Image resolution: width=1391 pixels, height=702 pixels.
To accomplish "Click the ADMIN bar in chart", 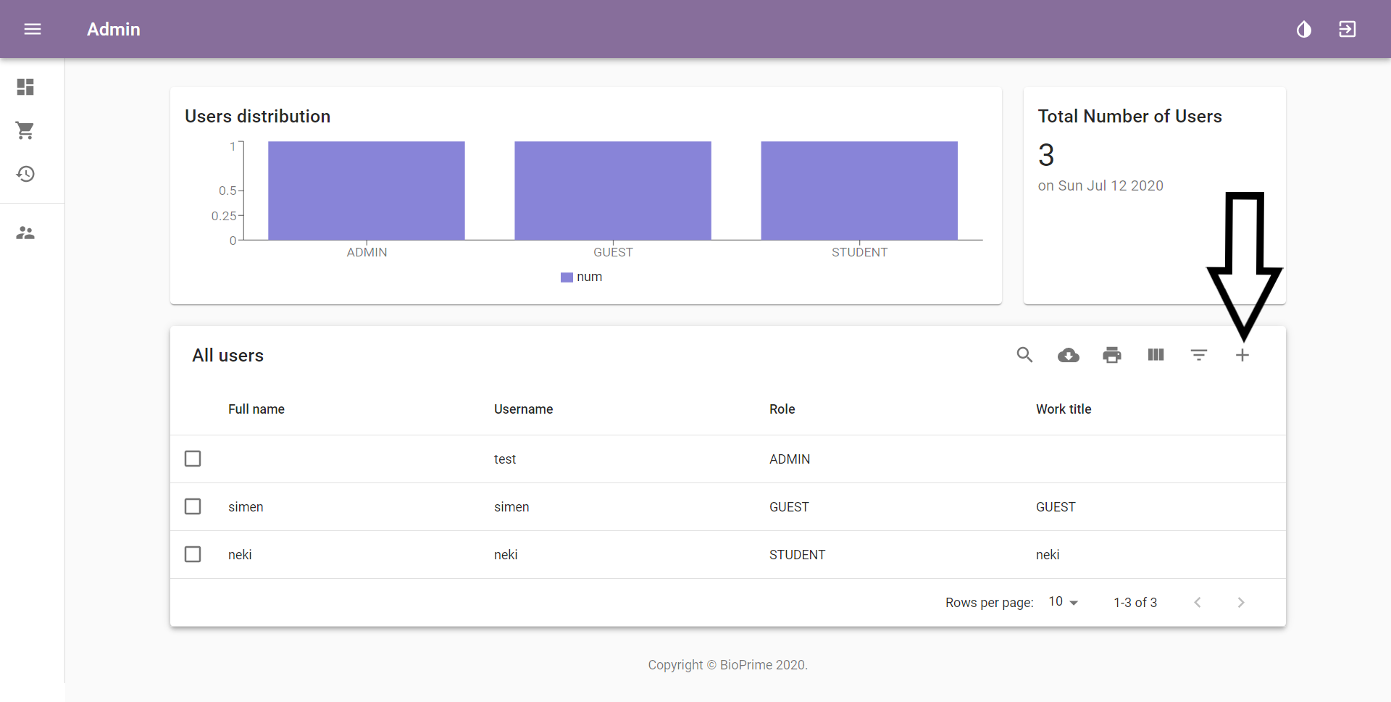I will coord(367,191).
